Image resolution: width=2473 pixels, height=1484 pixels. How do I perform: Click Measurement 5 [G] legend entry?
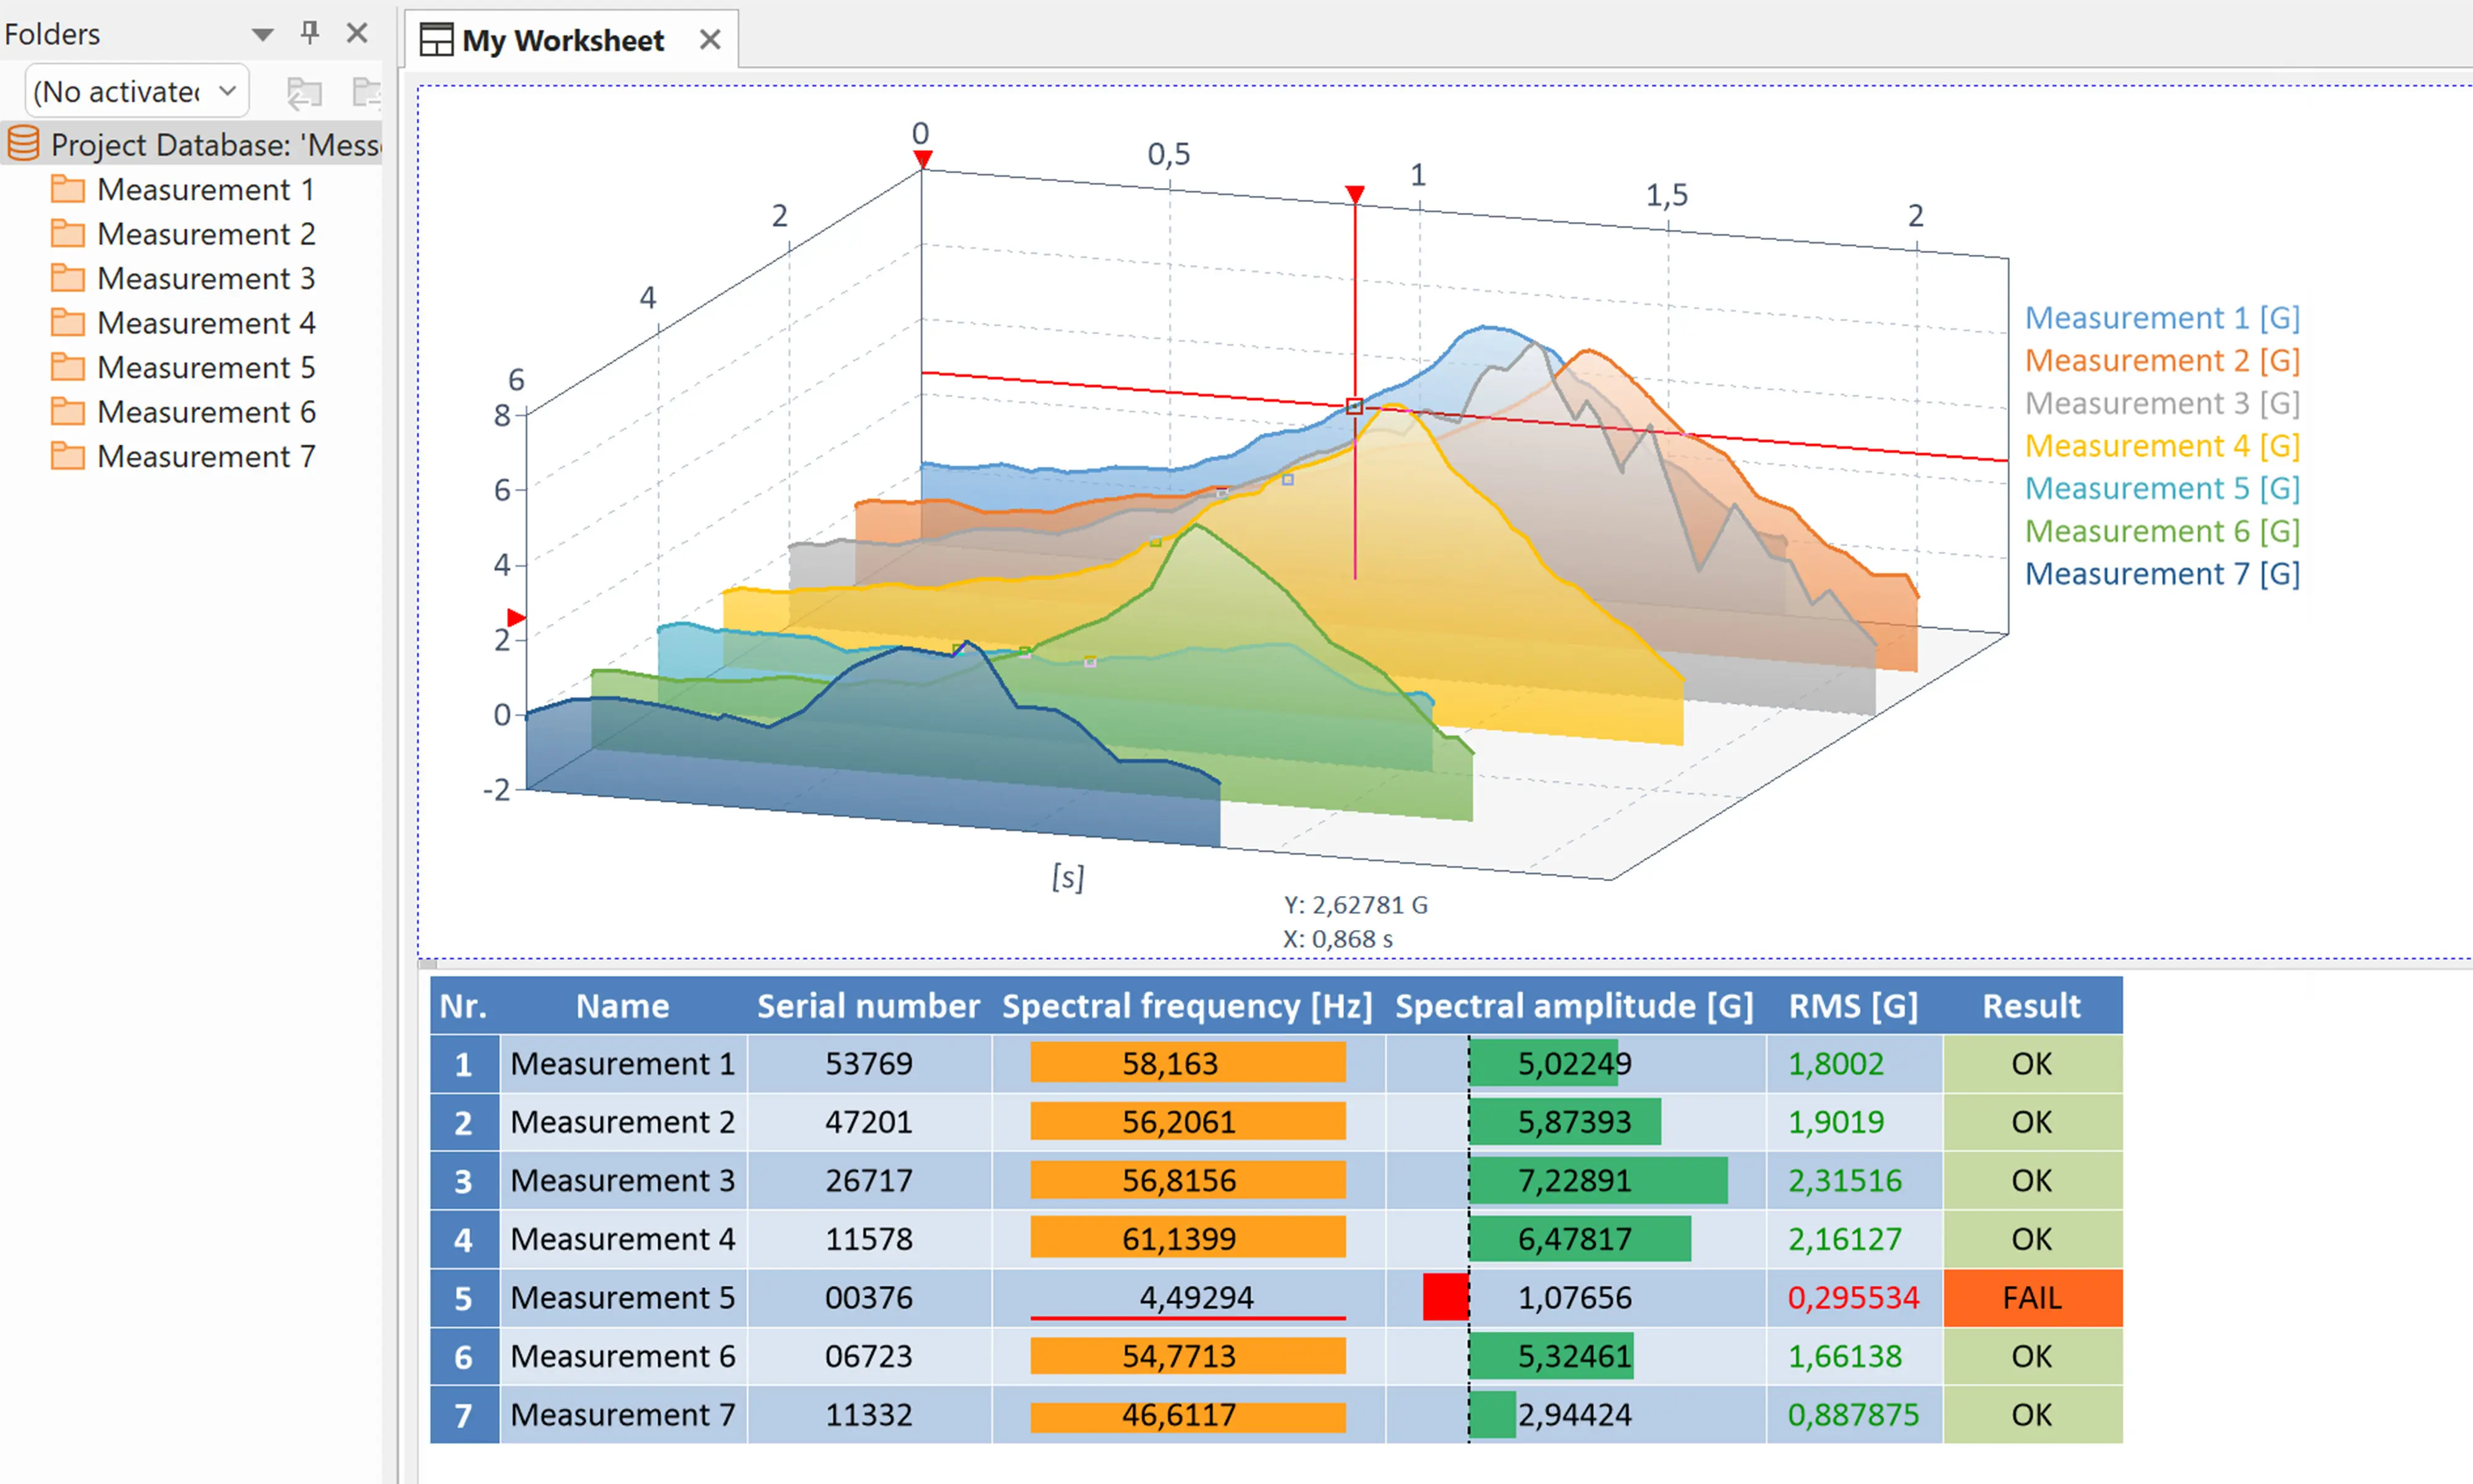click(2161, 488)
